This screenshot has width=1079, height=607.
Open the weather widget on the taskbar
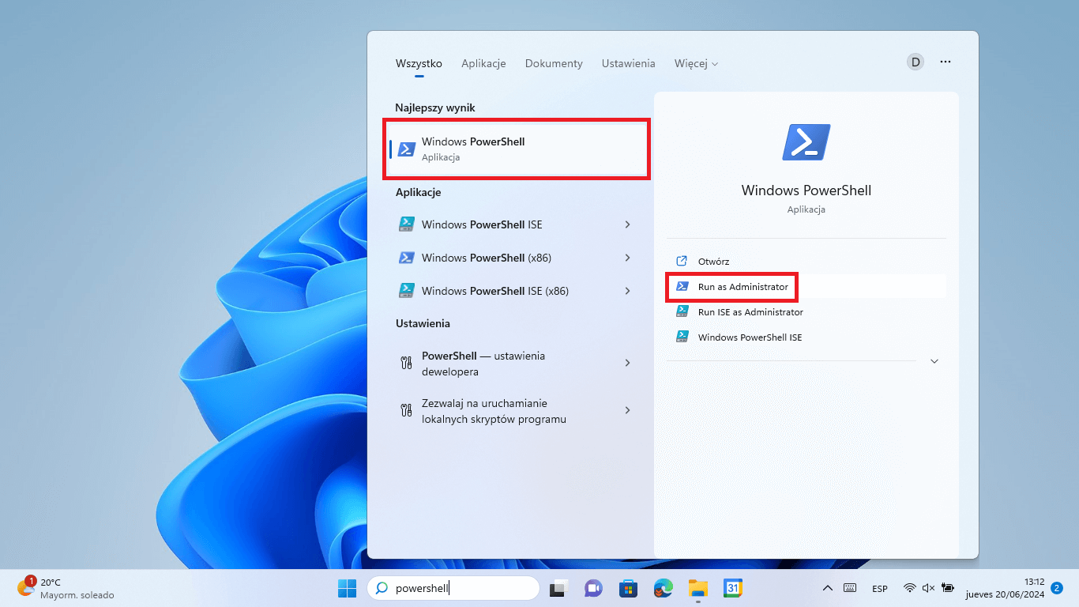(x=66, y=588)
